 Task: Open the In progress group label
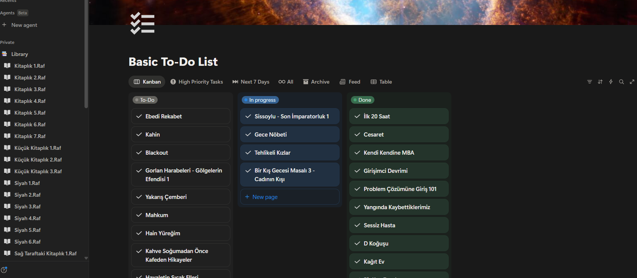point(260,100)
